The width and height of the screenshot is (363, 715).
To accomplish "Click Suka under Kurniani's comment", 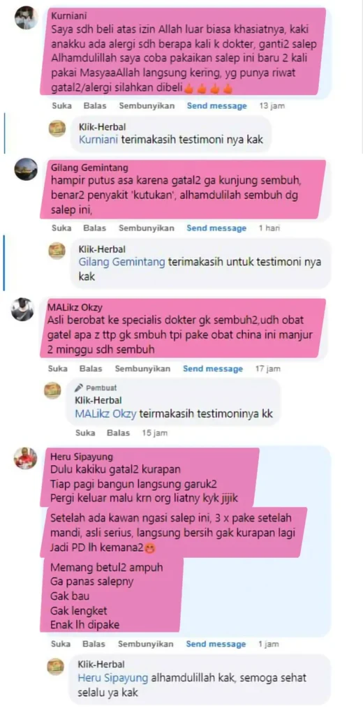I will click(x=61, y=106).
